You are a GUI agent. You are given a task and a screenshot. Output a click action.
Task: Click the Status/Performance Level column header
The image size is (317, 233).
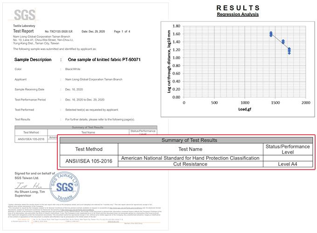(x=288, y=149)
